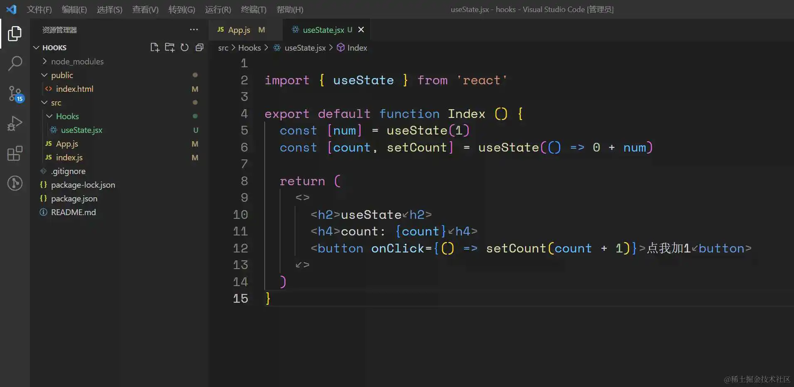Image resolution: width=794 pixels, height=387 pixels.
Task: Click the onClick attribute on line 12
Action: pyautogui.click(x=397, y=248)
